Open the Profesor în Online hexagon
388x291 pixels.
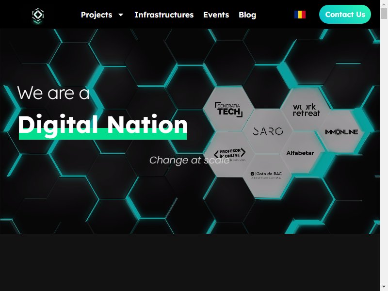pyautogui.click(x=230, y=154)
